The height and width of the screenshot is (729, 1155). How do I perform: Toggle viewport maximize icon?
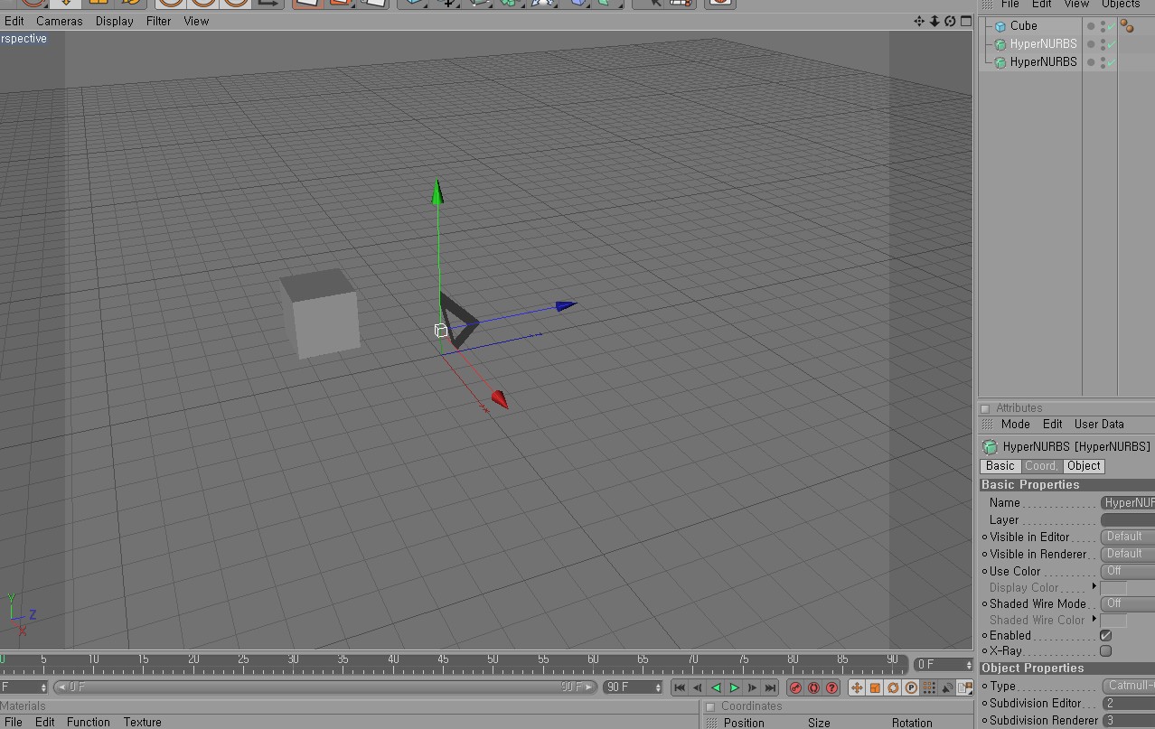click(x=965, y=21)
